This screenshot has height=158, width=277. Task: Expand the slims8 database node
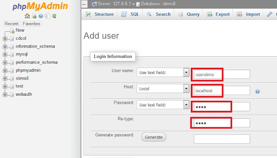pos(5,78)
